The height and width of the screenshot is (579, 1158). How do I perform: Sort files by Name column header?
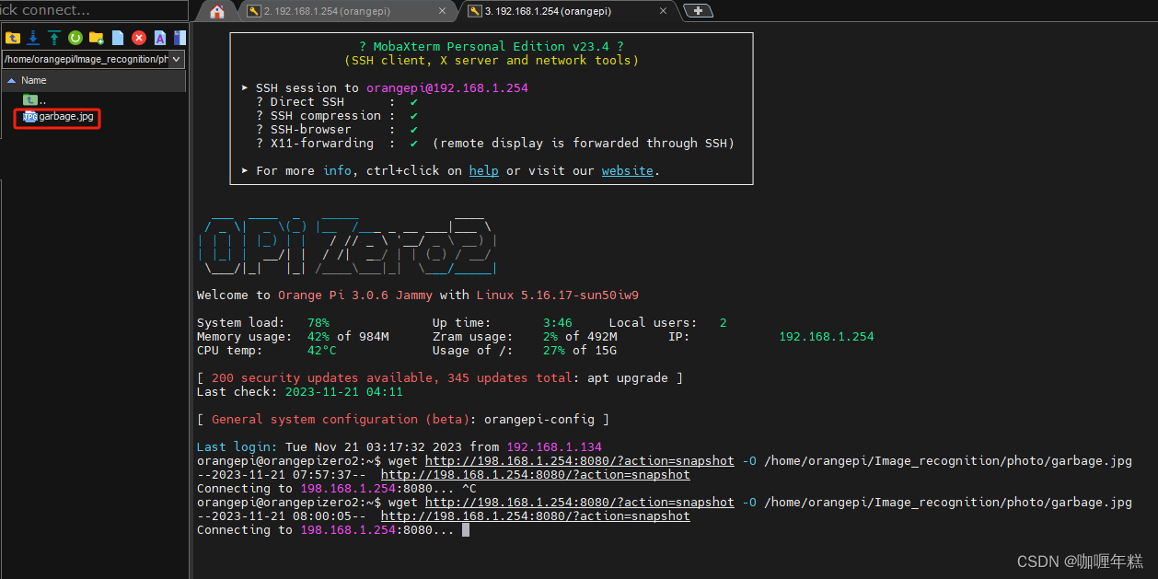click(94, 81)
